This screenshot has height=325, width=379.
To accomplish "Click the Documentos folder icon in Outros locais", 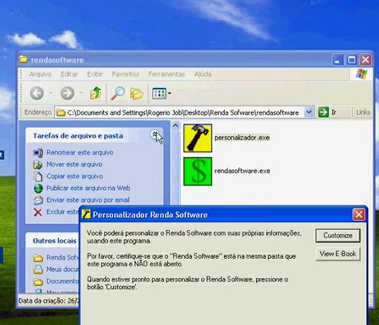I will [38, 282].
